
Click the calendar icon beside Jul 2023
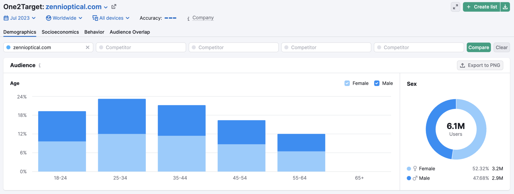click(x=6, y=18)
